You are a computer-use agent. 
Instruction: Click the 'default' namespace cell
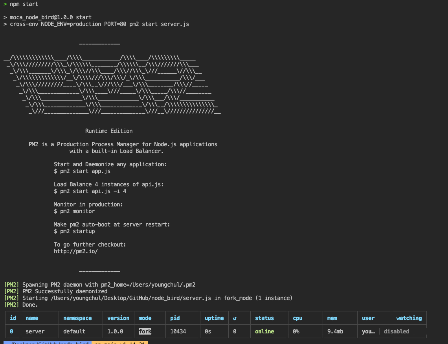[x=74, y=331]
